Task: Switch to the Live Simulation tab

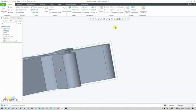Action: 31,4
